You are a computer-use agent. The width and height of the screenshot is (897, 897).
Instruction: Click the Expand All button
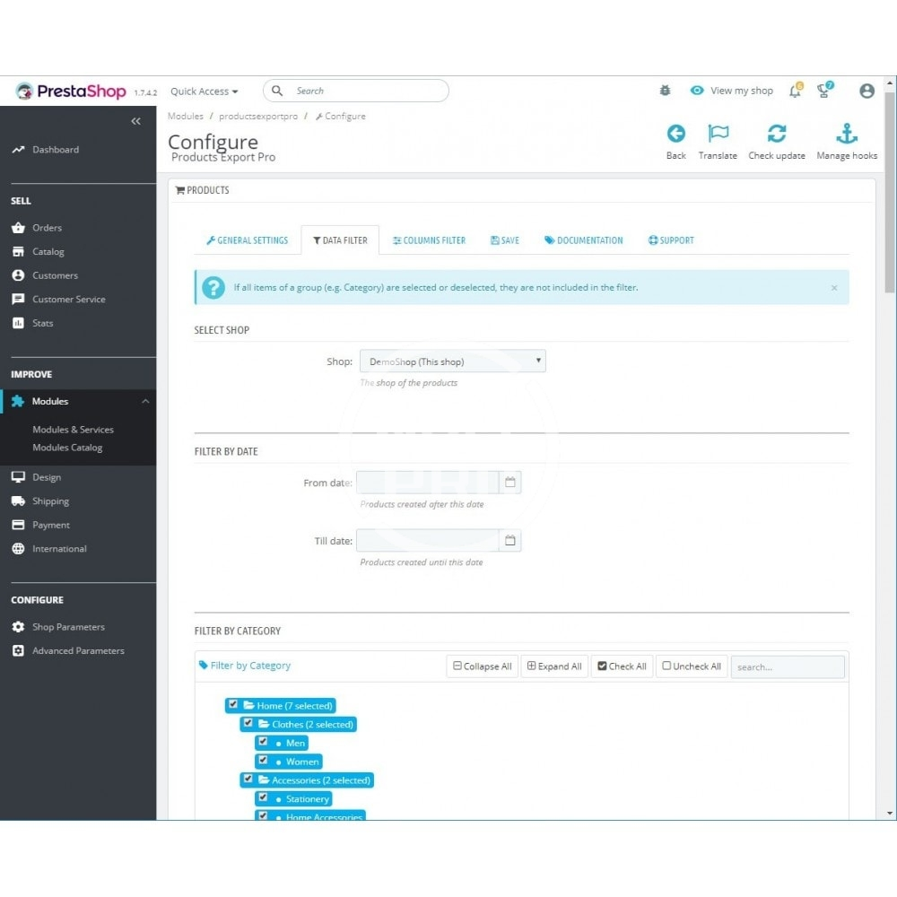pyautogui.click(x=554, y=666)
